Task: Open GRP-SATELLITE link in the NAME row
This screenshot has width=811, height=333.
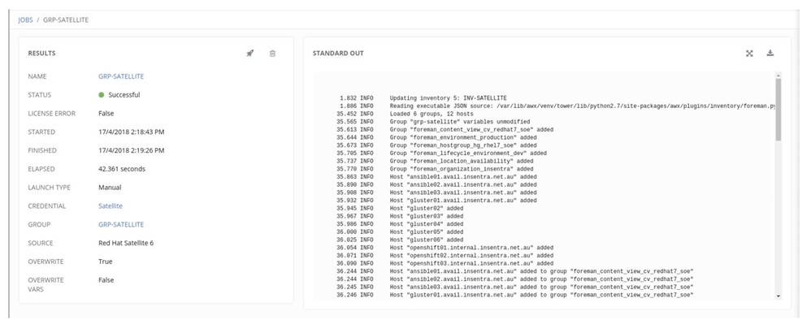Action: click(x=121, y=76)
